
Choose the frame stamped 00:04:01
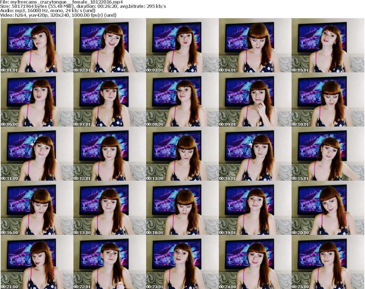point(255,45)
